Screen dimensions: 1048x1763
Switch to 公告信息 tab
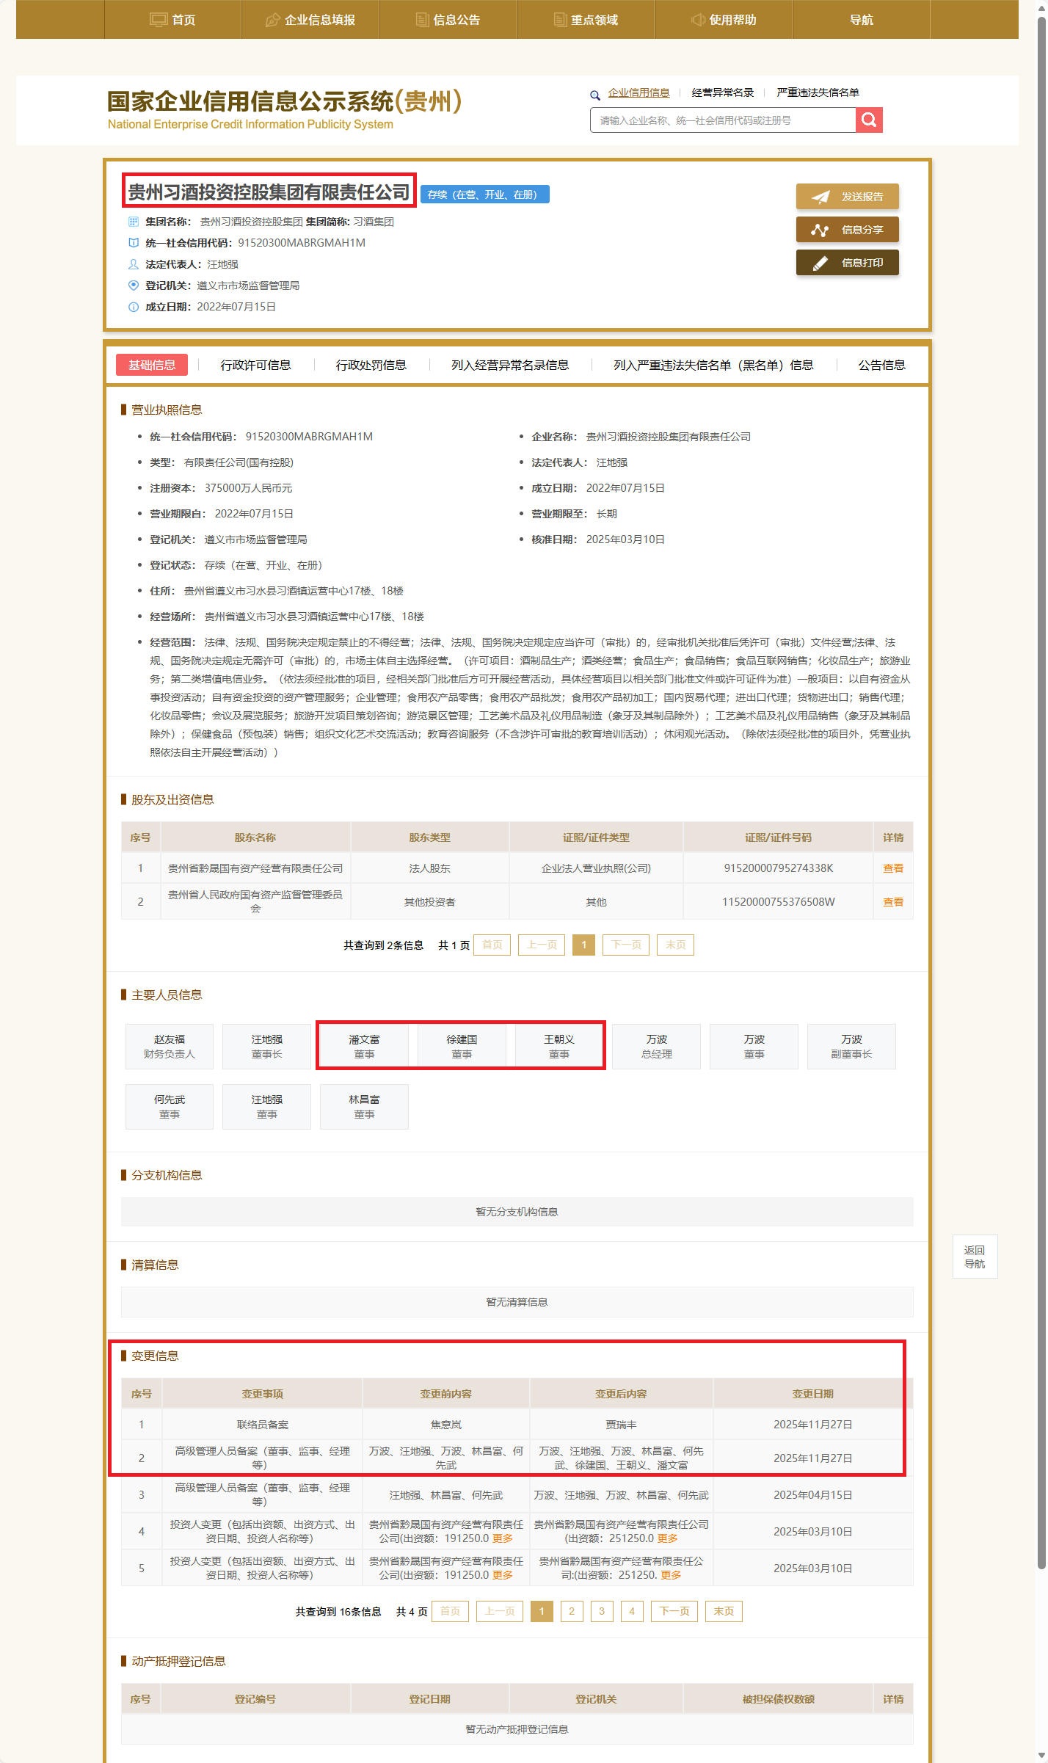point(882,365)
